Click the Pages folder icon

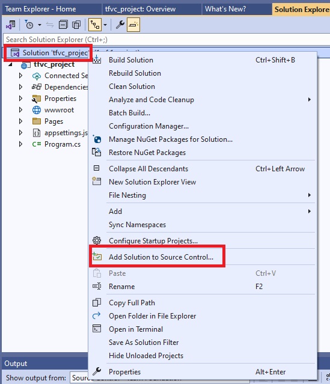pyautogui.click(x=37, y=121)
